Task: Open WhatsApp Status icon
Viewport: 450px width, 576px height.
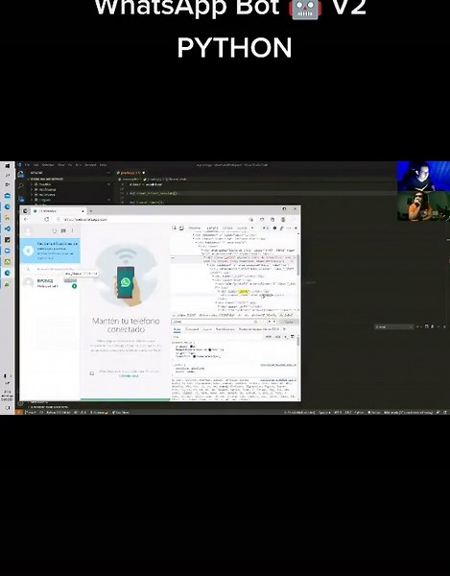Action: pos(55,230)
